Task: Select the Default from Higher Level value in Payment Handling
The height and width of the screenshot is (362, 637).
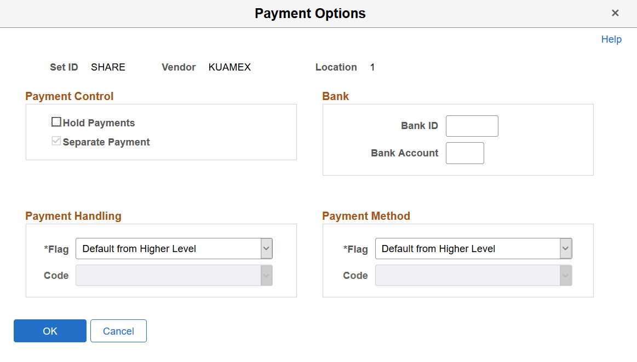Action: tap(164, 248)
